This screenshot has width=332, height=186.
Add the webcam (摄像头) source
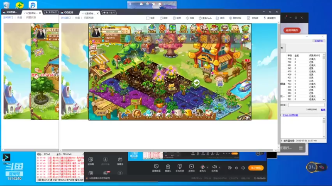point(168,168)
